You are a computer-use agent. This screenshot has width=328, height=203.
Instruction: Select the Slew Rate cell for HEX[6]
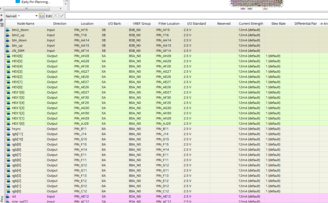[278, 56]
